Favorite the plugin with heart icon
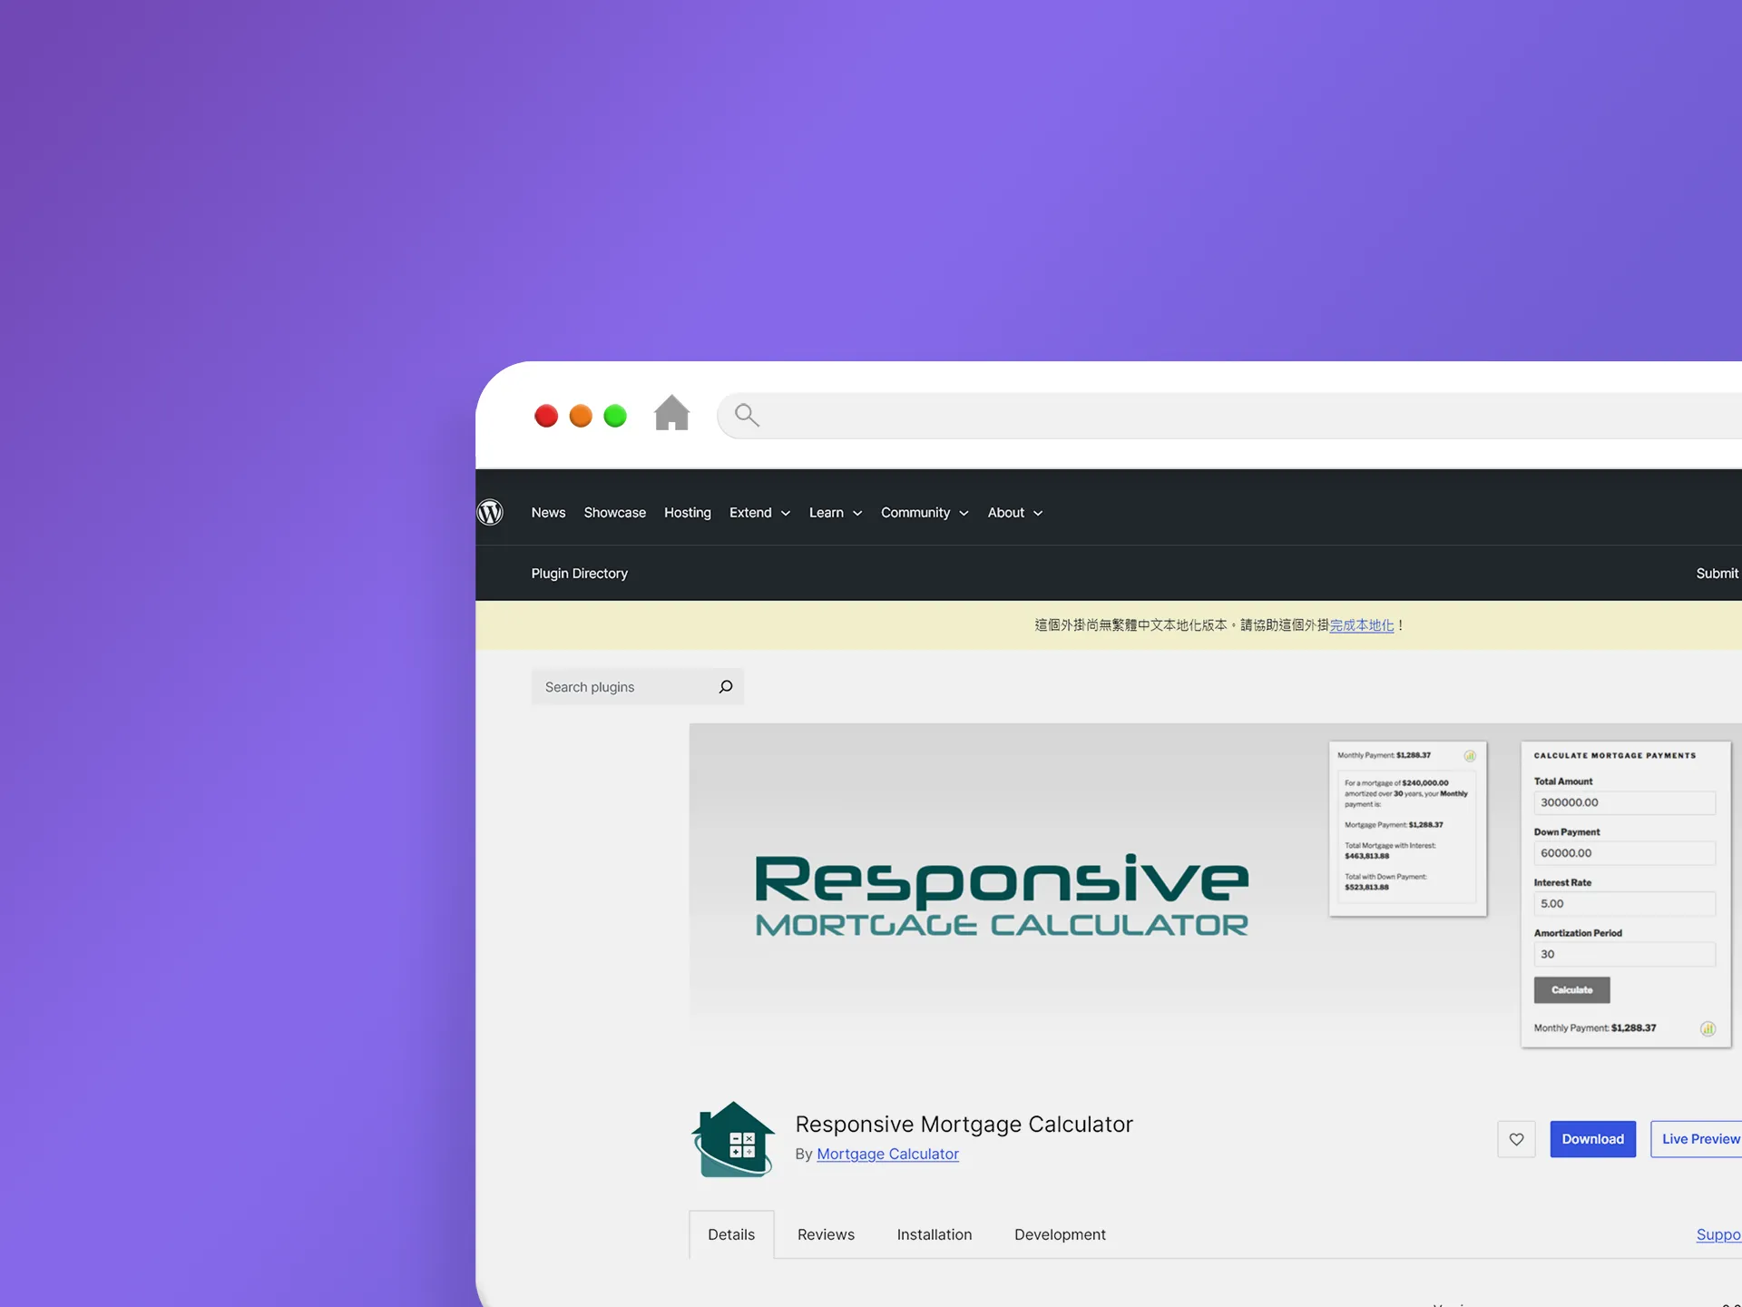 [1516, 1139]
